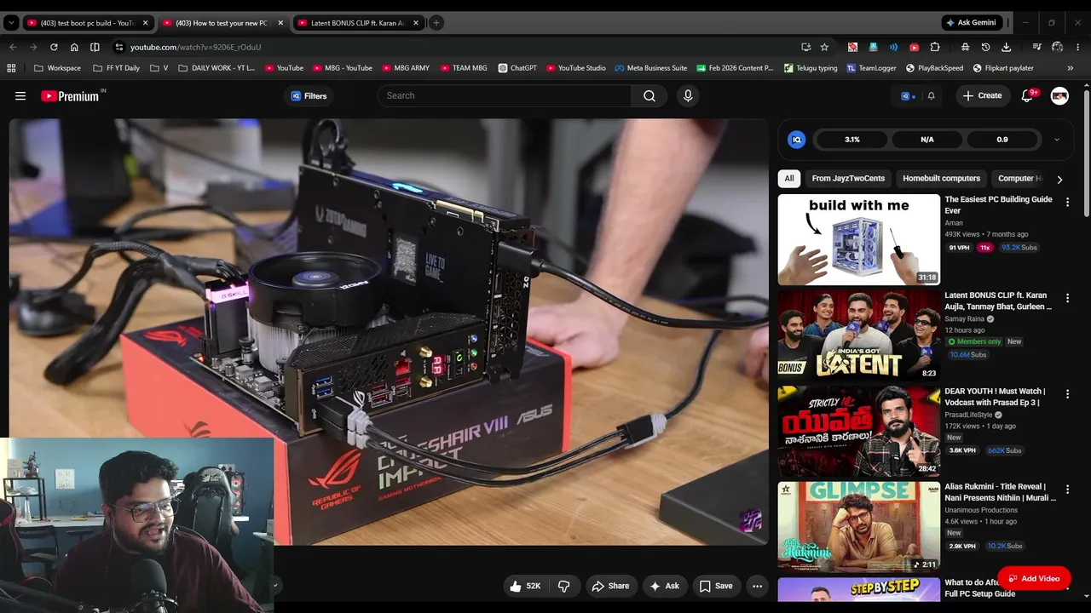Screen dimensions: 1091x613
Task: Open options for DEAR YOUTH video
Action: tap(1067, 395)
